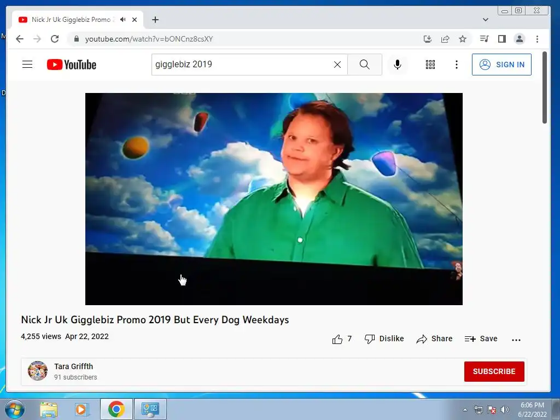The image size is (560, 420).
Task: Open Chrome media controls icon
Action: point(485,39)
